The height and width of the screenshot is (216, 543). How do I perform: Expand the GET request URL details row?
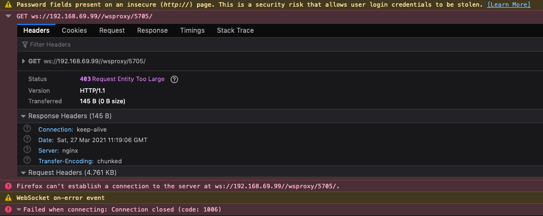coord(23,61)
